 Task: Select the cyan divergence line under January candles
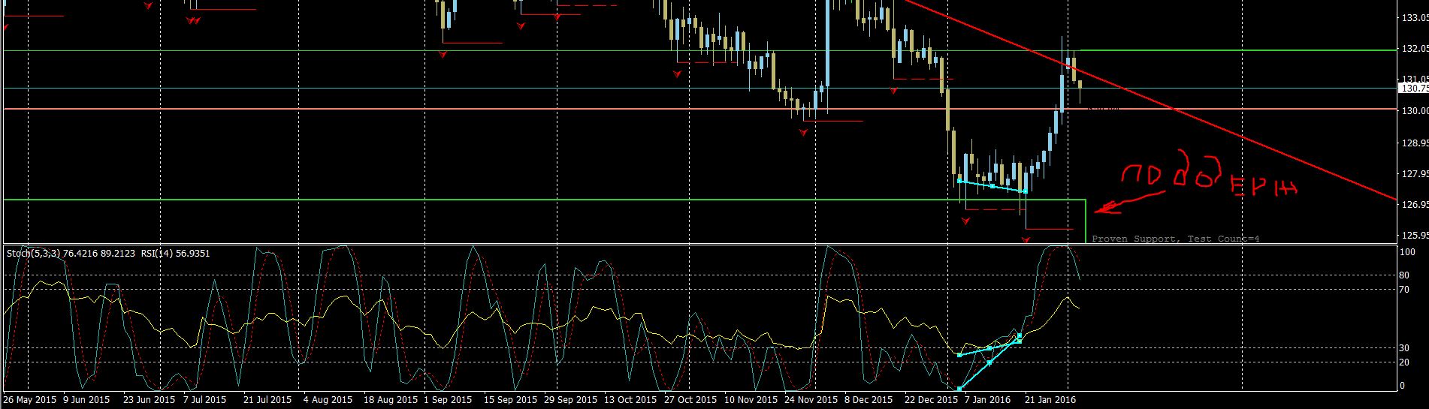[x=993, y=185]
